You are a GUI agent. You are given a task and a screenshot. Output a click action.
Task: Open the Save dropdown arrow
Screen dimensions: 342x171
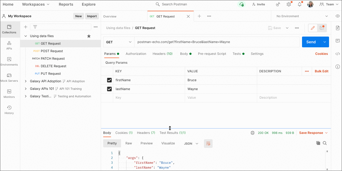click(287, 28)
